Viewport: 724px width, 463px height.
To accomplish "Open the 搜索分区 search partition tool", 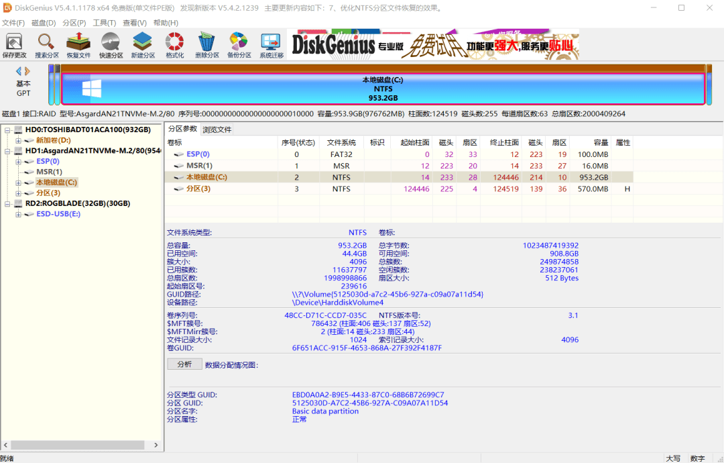I will coord(47,45).
